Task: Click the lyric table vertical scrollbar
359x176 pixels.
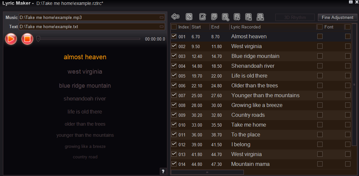Action: (x=354, y=84)
